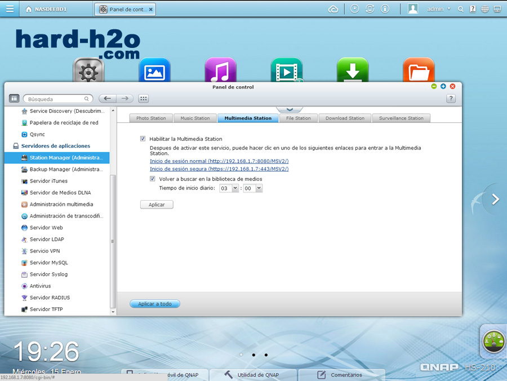Open the main hamburger menu

10,8
